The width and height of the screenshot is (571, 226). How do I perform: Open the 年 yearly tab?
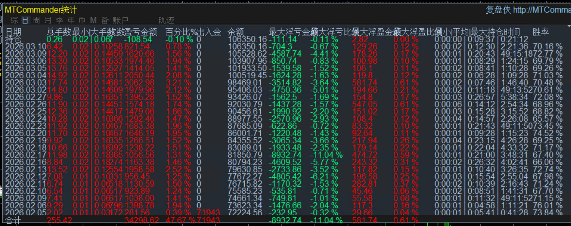[71, 20]
